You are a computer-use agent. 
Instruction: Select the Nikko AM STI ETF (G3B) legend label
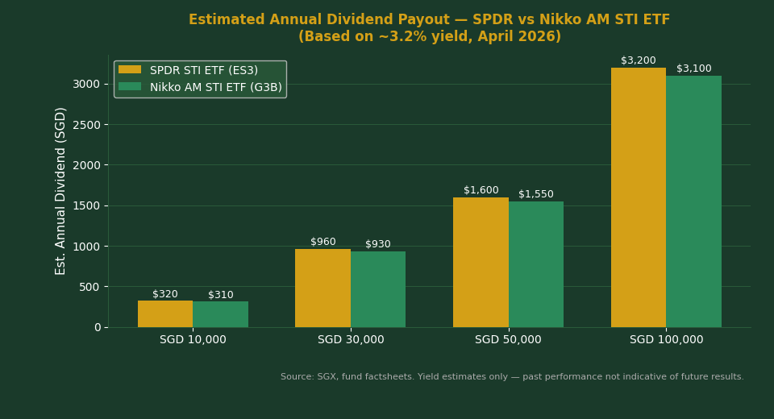coord(216,87)
